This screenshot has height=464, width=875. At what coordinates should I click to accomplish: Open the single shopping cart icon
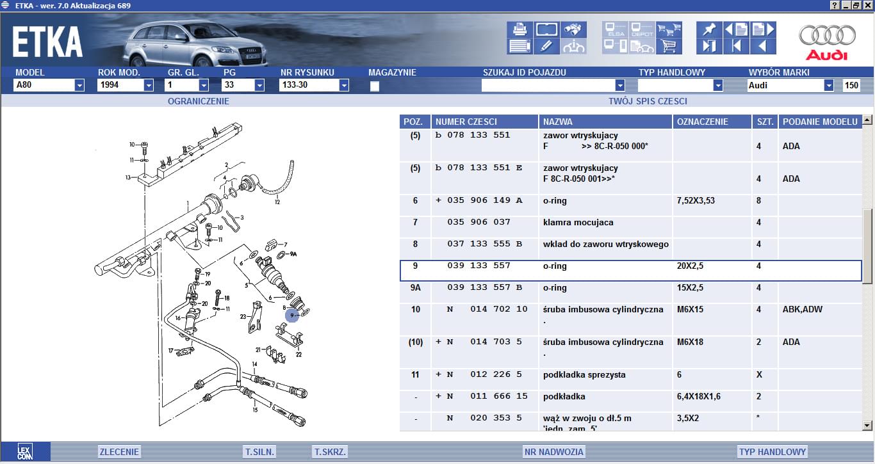(x=669, y=46)
